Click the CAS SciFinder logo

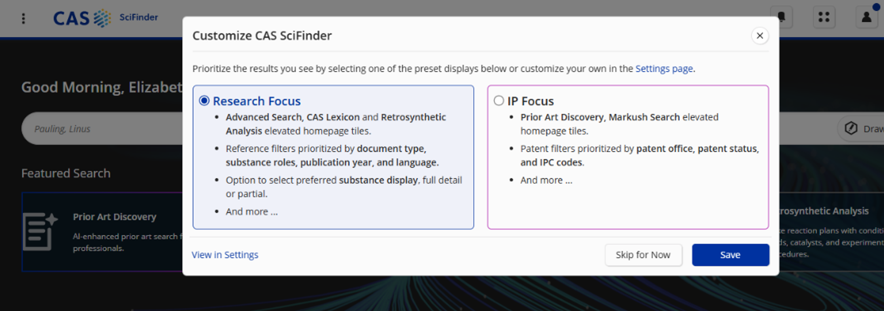pyautogui.click(x=105, y=18)
